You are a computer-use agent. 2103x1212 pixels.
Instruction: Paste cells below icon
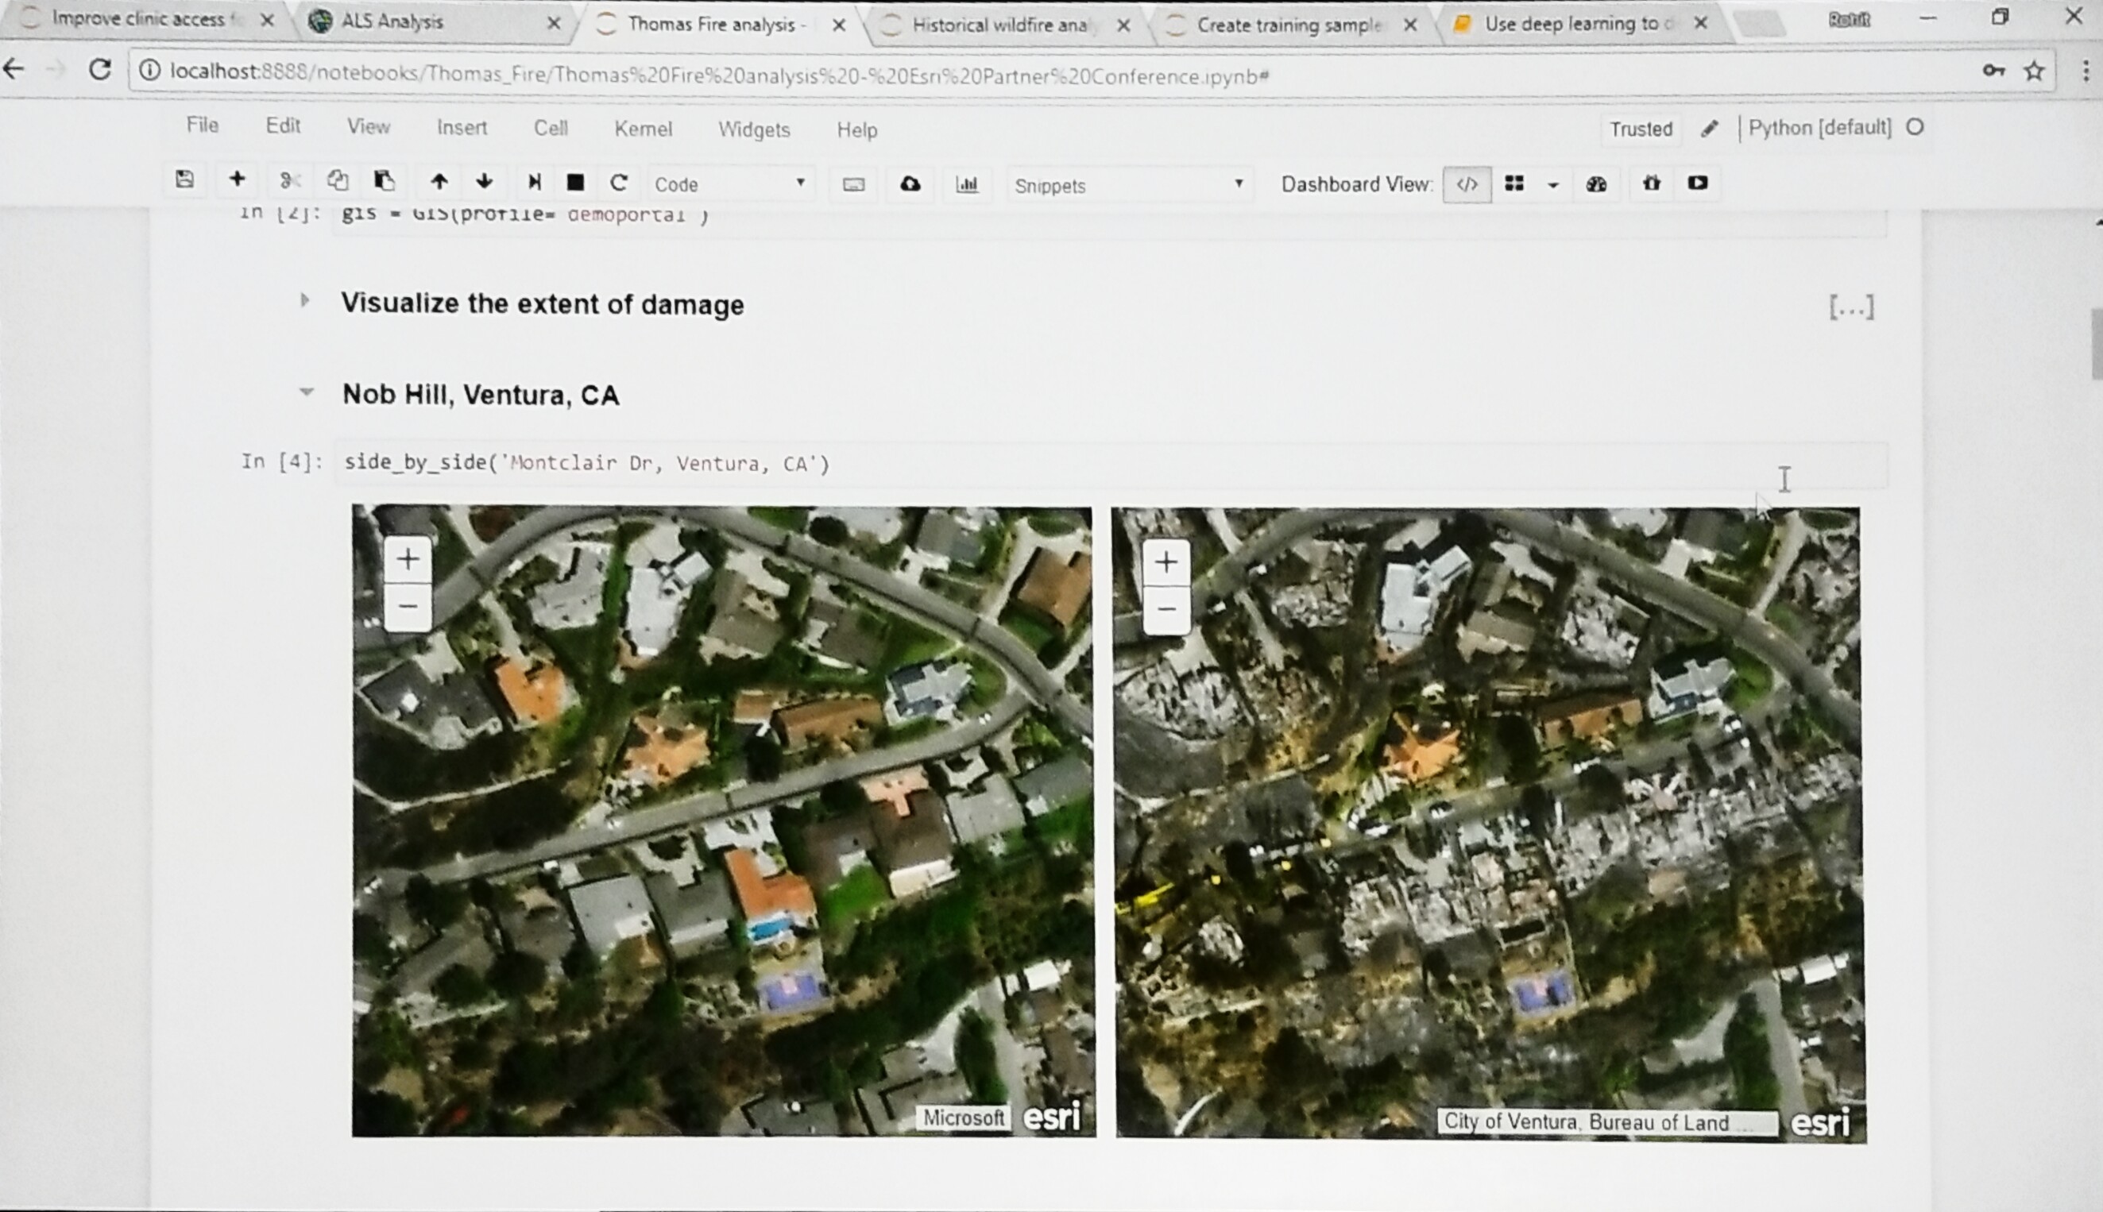pos(384,180)
